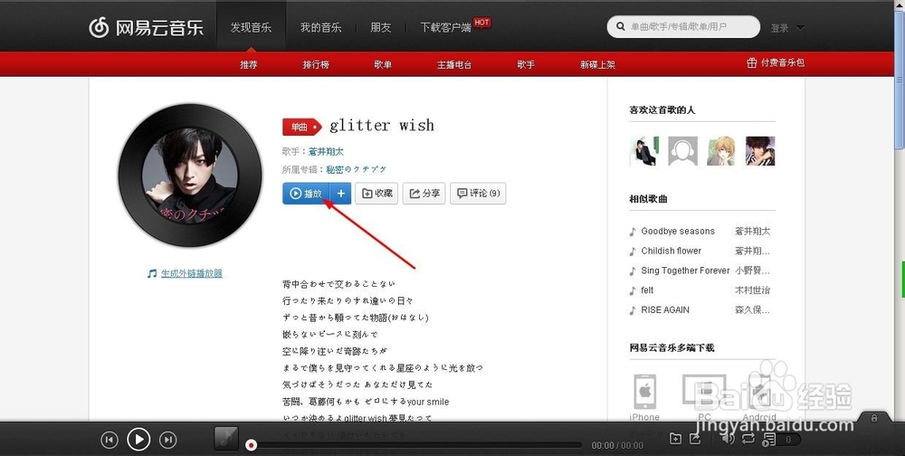Screen dimensions: 905x456
Task: Select the 排行榜 submenu item
Action: point(316,64)
